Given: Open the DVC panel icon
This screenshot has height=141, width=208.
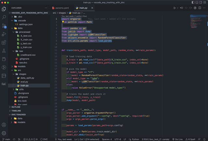Looking at the screenshot, I should click(4, 84).
